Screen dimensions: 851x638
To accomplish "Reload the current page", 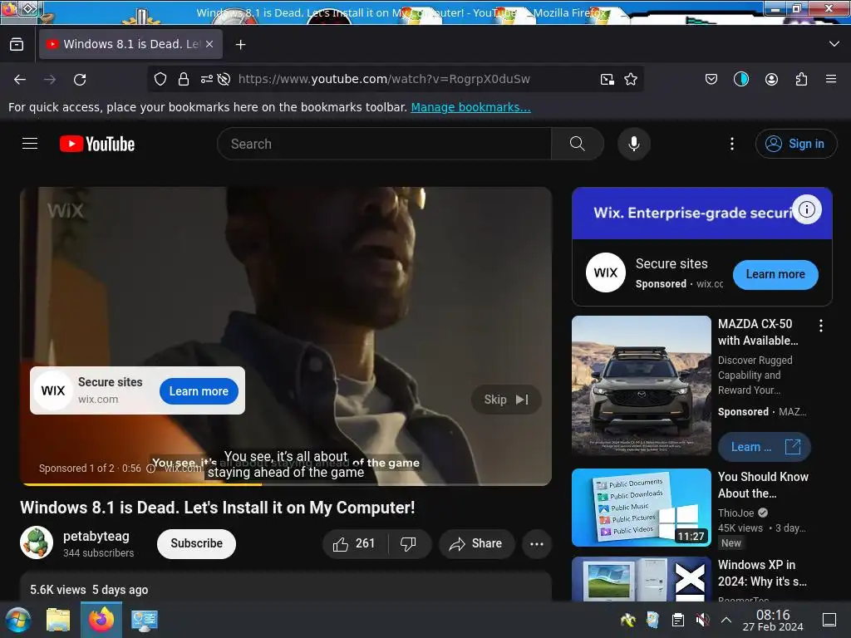I will (80, 80).
